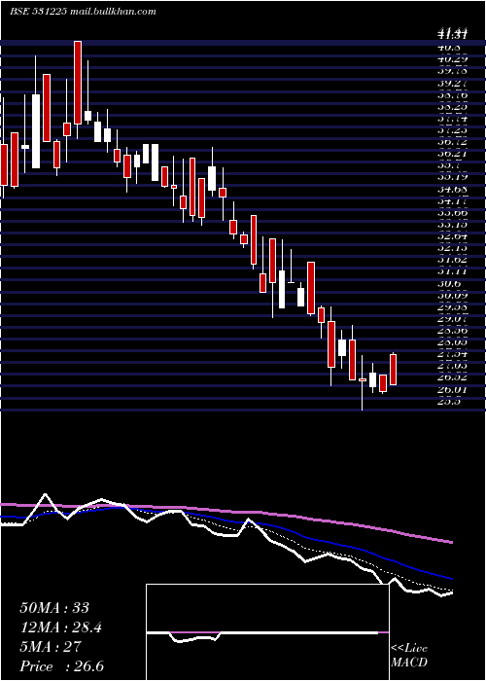Click the 25.5 price axis label
The image size is (486, 681).
pyautogui.click(x=449, y=402)
